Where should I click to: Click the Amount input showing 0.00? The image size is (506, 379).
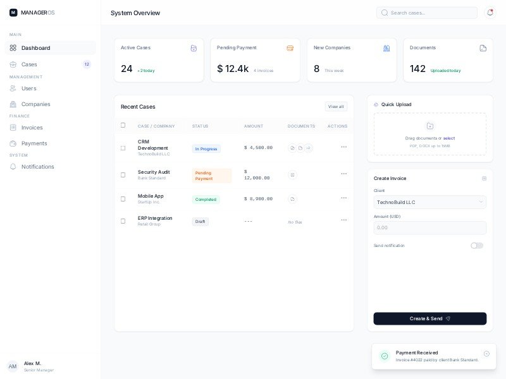[430, 227]
